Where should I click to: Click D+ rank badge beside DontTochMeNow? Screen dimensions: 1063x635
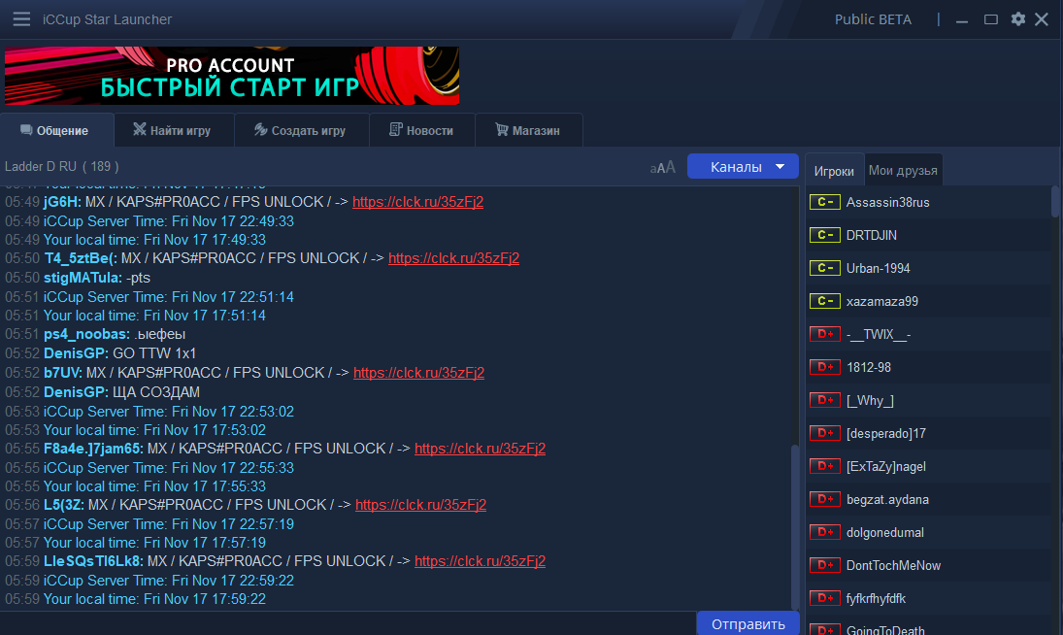click(824, 565)
